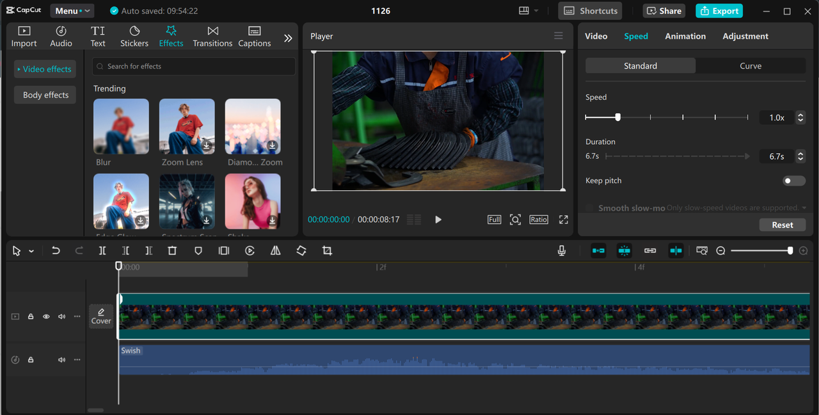The height and width of the screenshot is (415, 819).
Task: Zoom out the timeline
Action: 720,251
